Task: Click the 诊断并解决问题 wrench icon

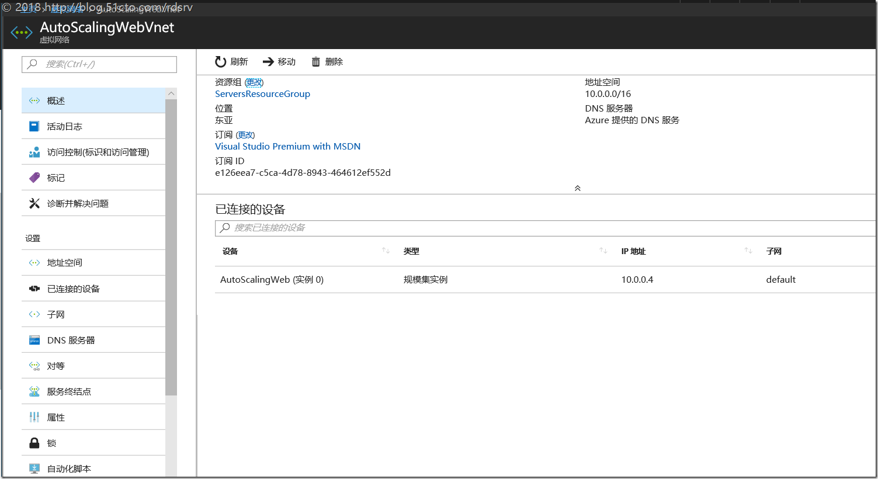Action: pyautogui.click(x=34, y=203)
